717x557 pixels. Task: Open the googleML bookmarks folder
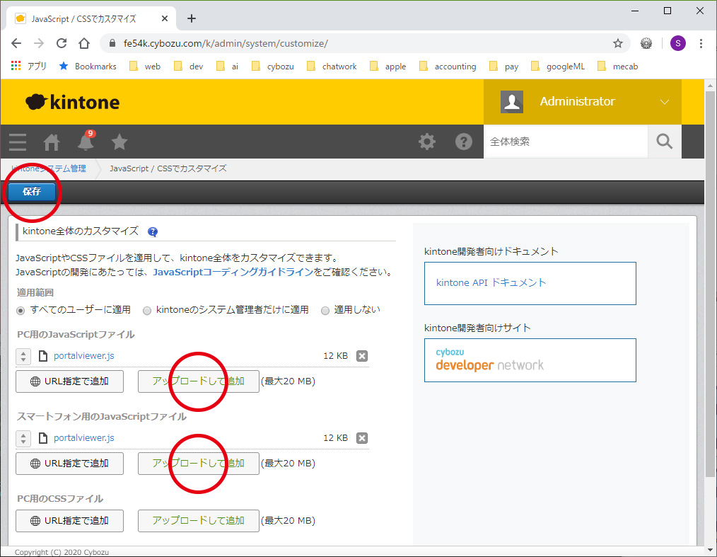click(x=557, y=67)
